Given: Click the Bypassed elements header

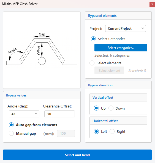Looking at the screenshot, I should [102, 16].
